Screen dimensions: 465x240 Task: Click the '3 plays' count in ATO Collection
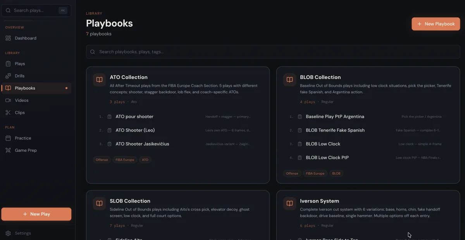[117, 102]
